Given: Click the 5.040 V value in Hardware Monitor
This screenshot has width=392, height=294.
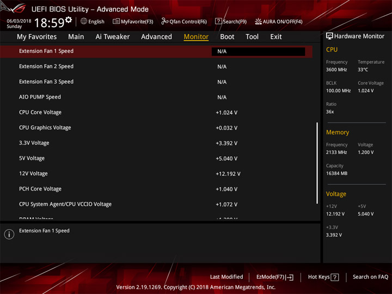Looking at the screenshot, I should [365, 214].
